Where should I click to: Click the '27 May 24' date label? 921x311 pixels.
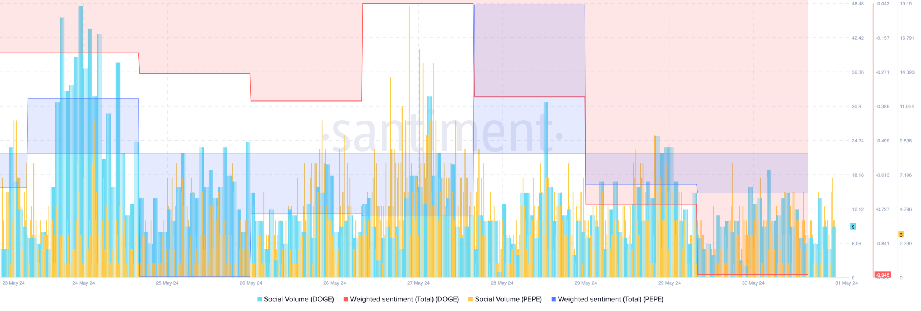(418, 283)
